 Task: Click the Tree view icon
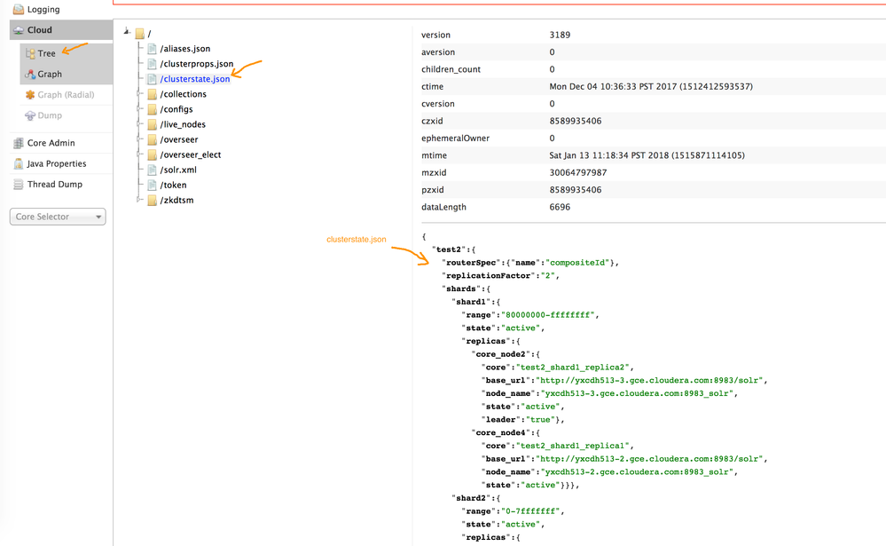click(x=30, y=54)
